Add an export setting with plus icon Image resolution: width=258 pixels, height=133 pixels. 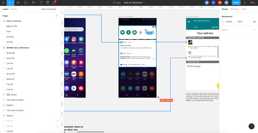(x=254, y=30)
